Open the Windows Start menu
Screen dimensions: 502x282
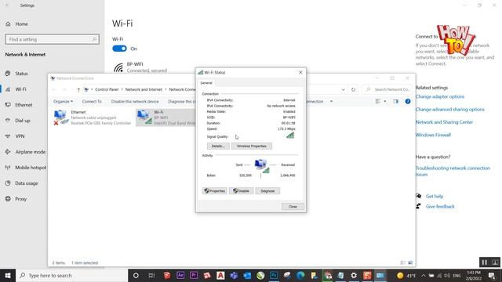pos(8,275)
